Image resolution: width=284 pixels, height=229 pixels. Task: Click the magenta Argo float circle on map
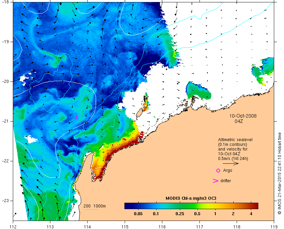[76, 118]
